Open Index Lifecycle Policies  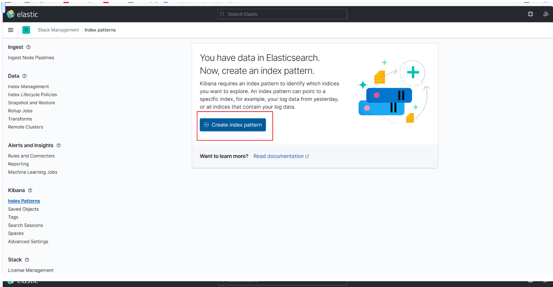32,95
